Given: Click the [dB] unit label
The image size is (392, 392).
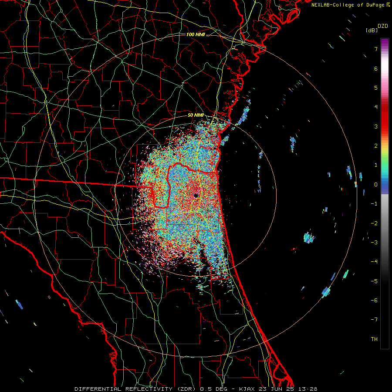Looking at the screenshot, I should tap(372, 30).
